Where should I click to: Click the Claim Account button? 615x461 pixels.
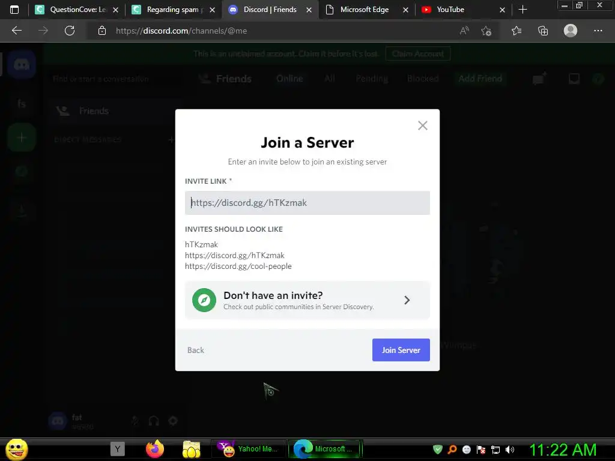click(418, 53)
